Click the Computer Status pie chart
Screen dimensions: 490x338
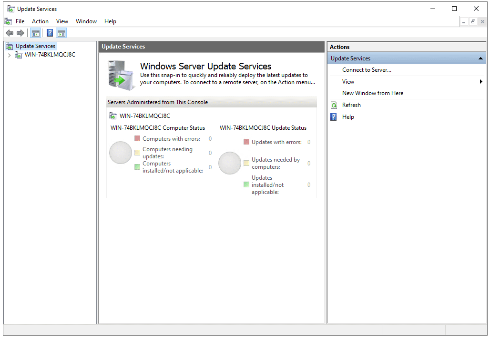click(x=121, y=153)
